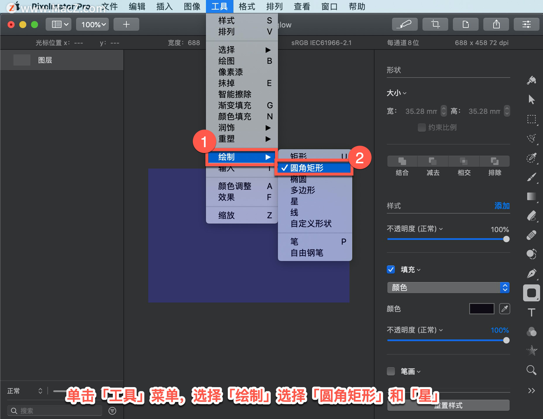Click the layer 搜索 search field
This screenshot has width=543, height=419.
tap(55, 411)
